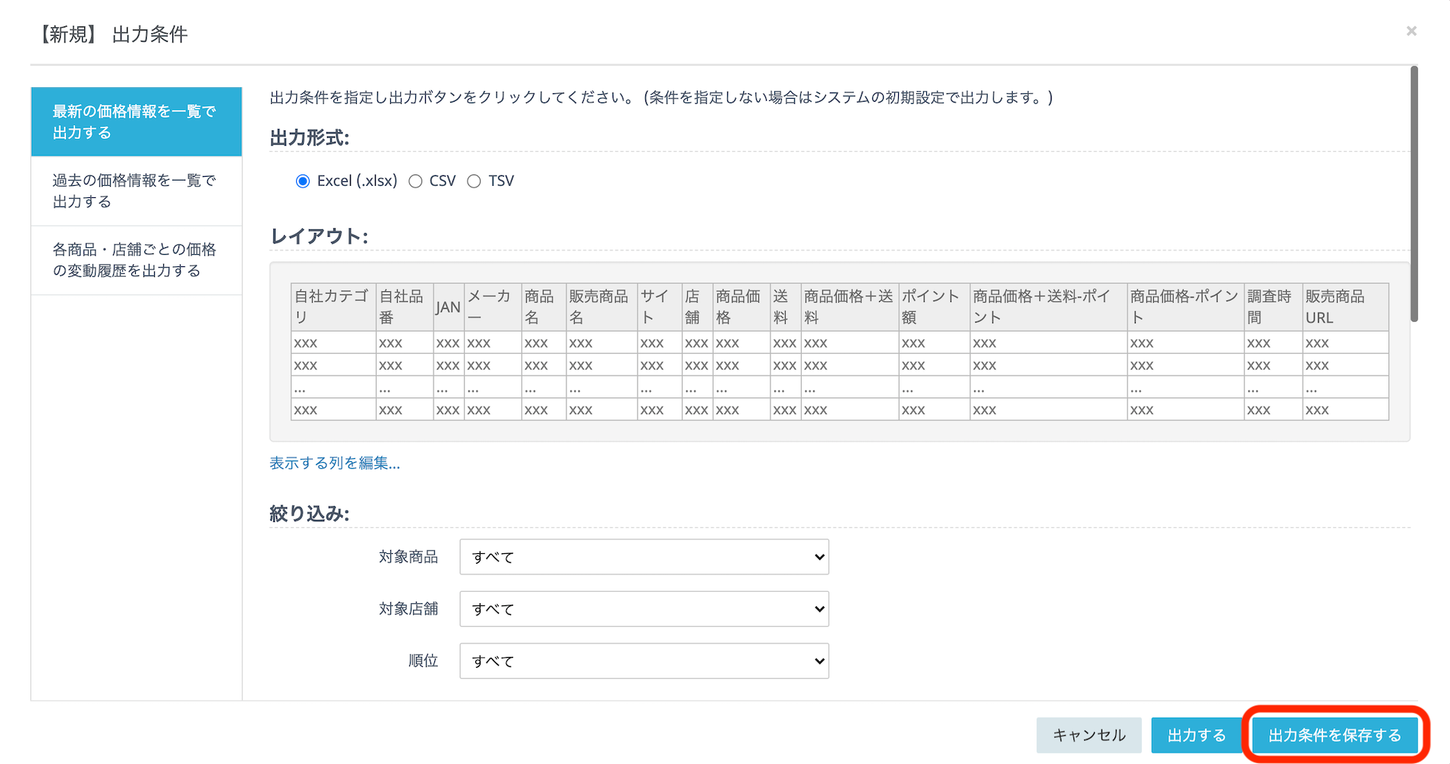Choose CSV output format radio button
Screen dimensions: 1450x764
[415, 181]
